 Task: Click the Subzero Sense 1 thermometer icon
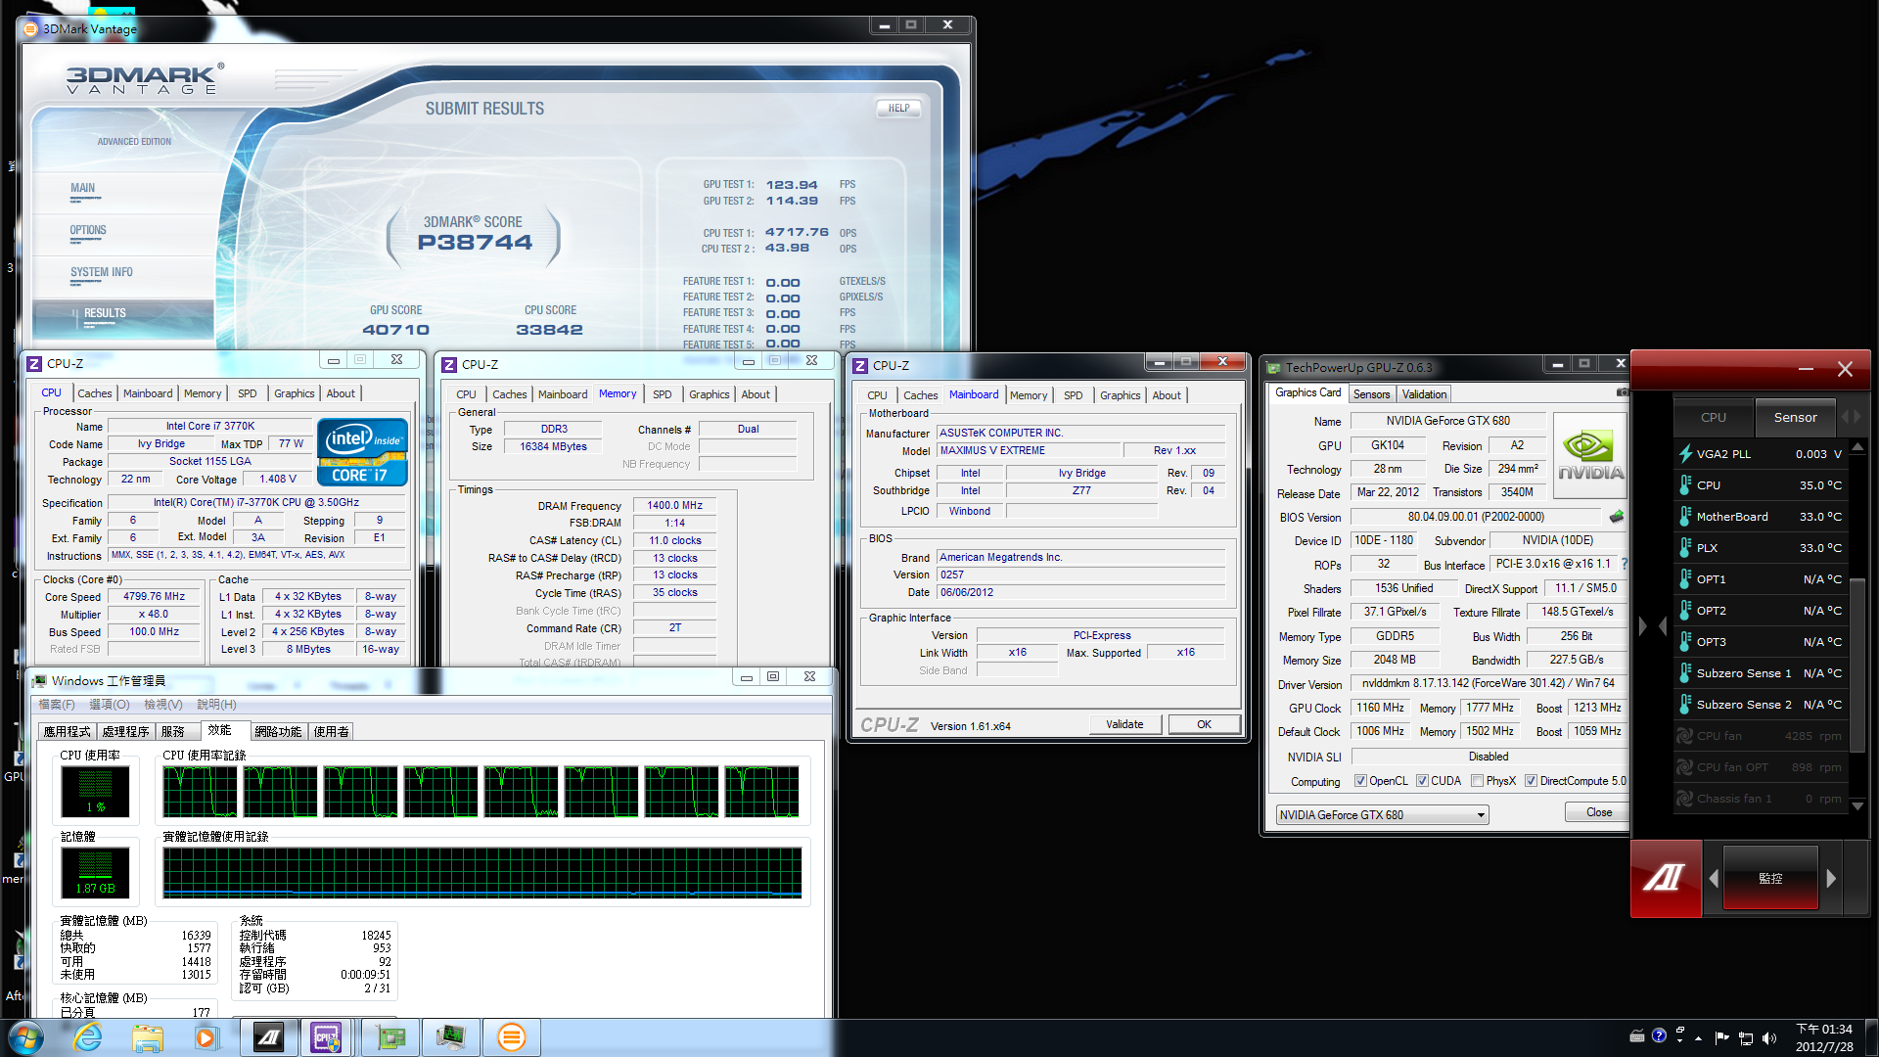(x=1685, y=673)
